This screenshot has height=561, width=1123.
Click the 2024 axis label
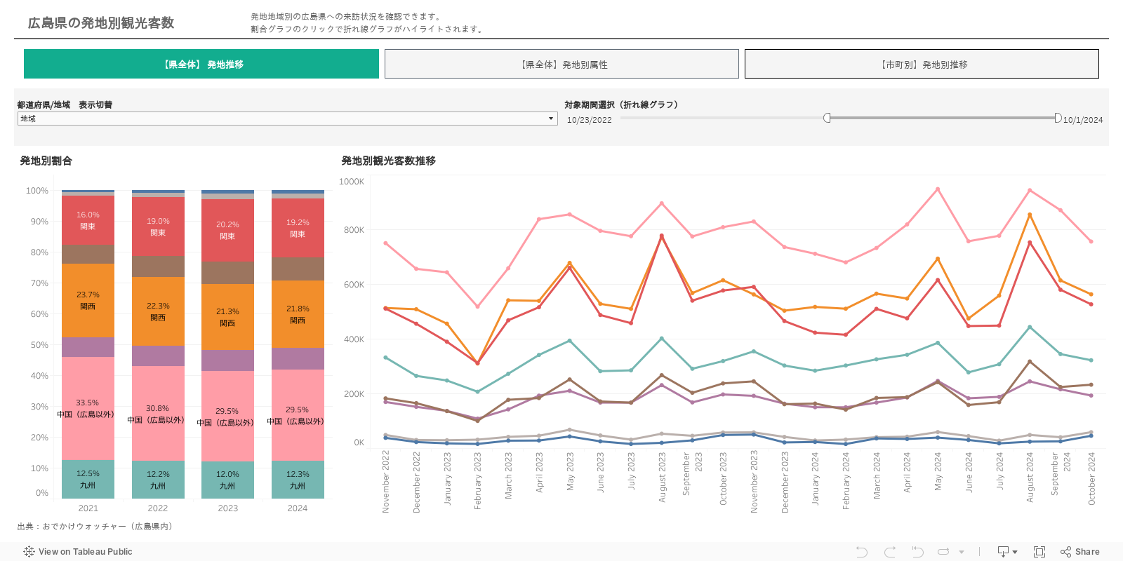(x=298, y=508)
